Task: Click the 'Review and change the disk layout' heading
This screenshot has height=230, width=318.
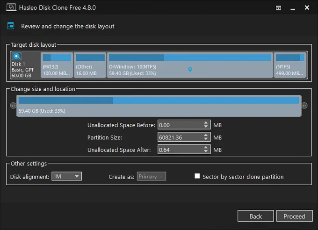Action: (x=68, y=26)
